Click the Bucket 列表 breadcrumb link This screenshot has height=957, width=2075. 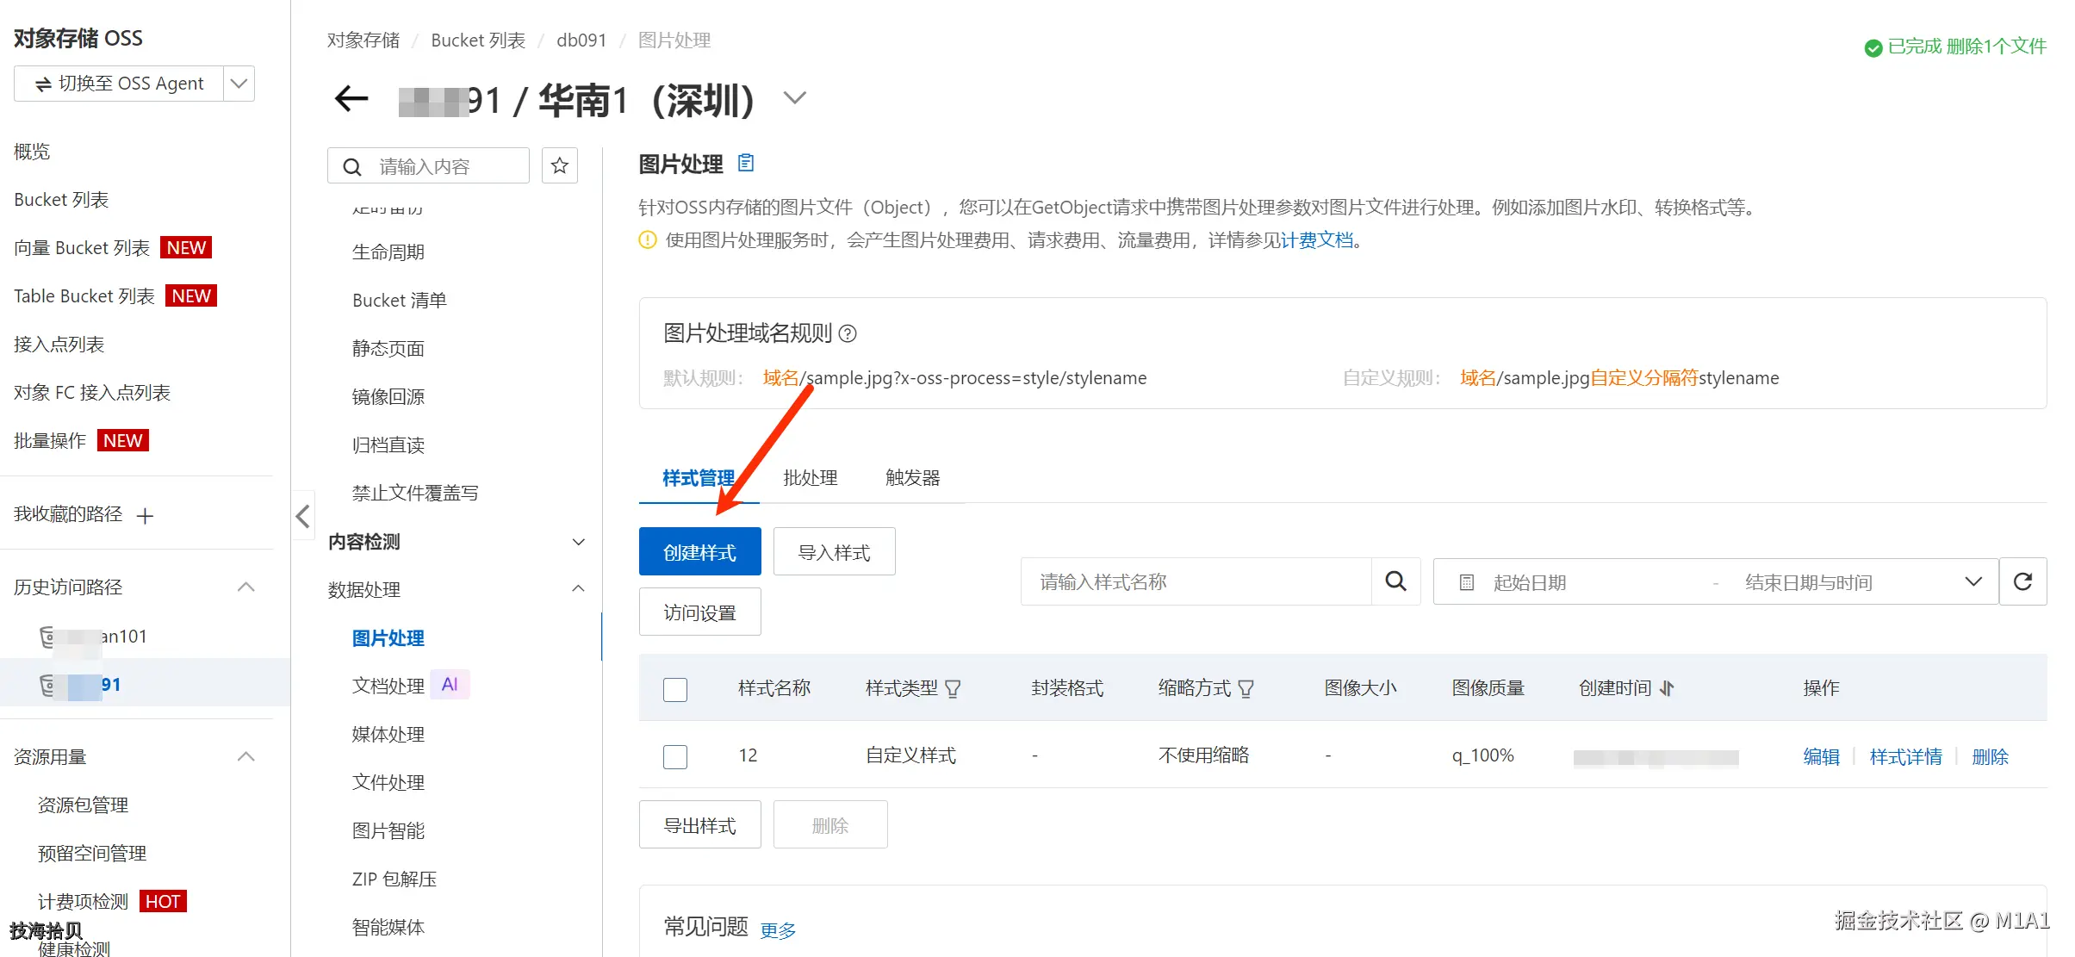[x=478, y=40]
